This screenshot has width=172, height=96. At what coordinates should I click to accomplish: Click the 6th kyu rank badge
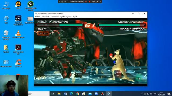pyautogui.click(x=43, y=33)
